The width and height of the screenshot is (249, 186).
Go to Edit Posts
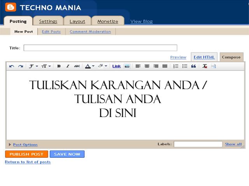point(51,32)
